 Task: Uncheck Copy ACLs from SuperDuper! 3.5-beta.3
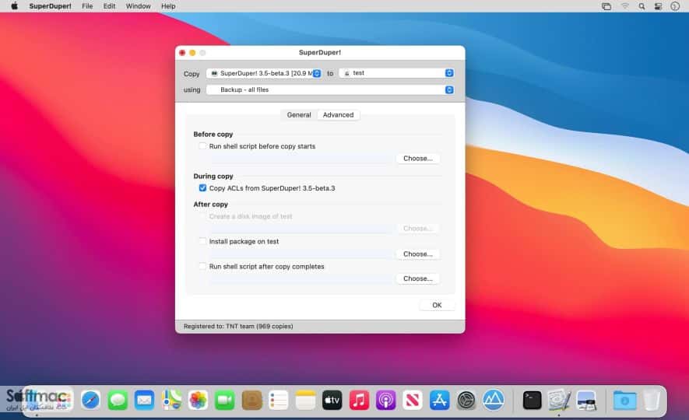[202, 188]
